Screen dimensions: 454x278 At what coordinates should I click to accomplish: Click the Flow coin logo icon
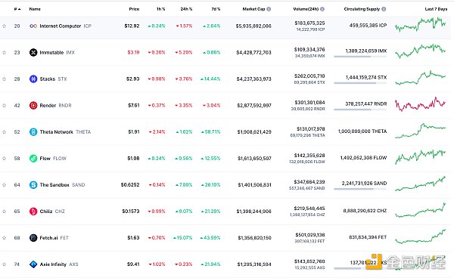tap(33, 159)
